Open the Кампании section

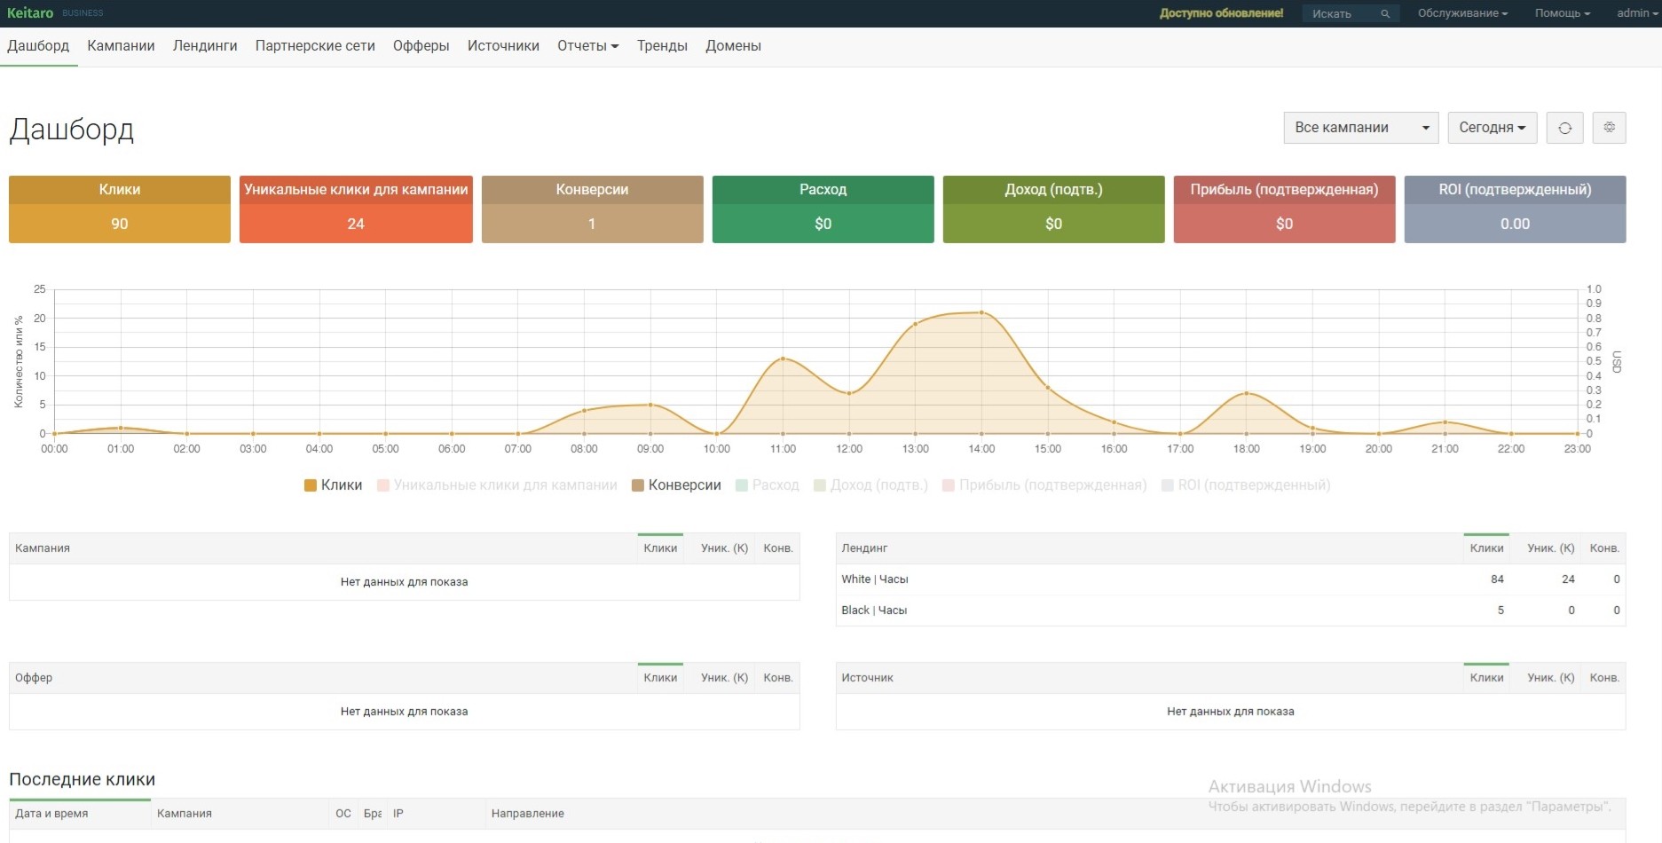point(121,46)
